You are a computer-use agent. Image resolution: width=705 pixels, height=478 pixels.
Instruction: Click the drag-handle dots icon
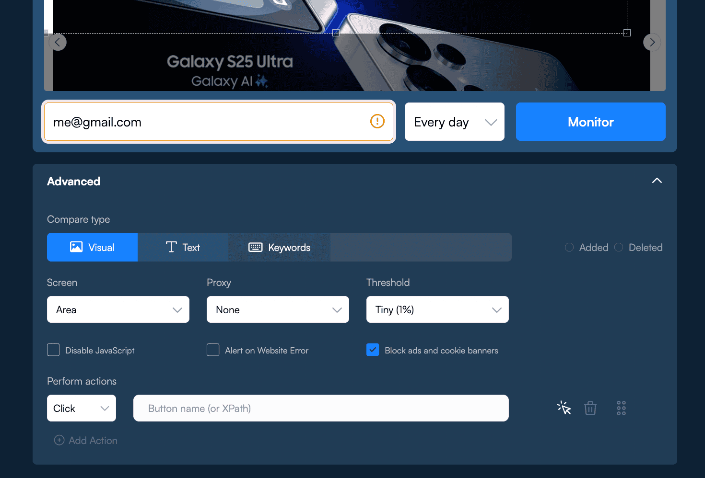point(621,408)
